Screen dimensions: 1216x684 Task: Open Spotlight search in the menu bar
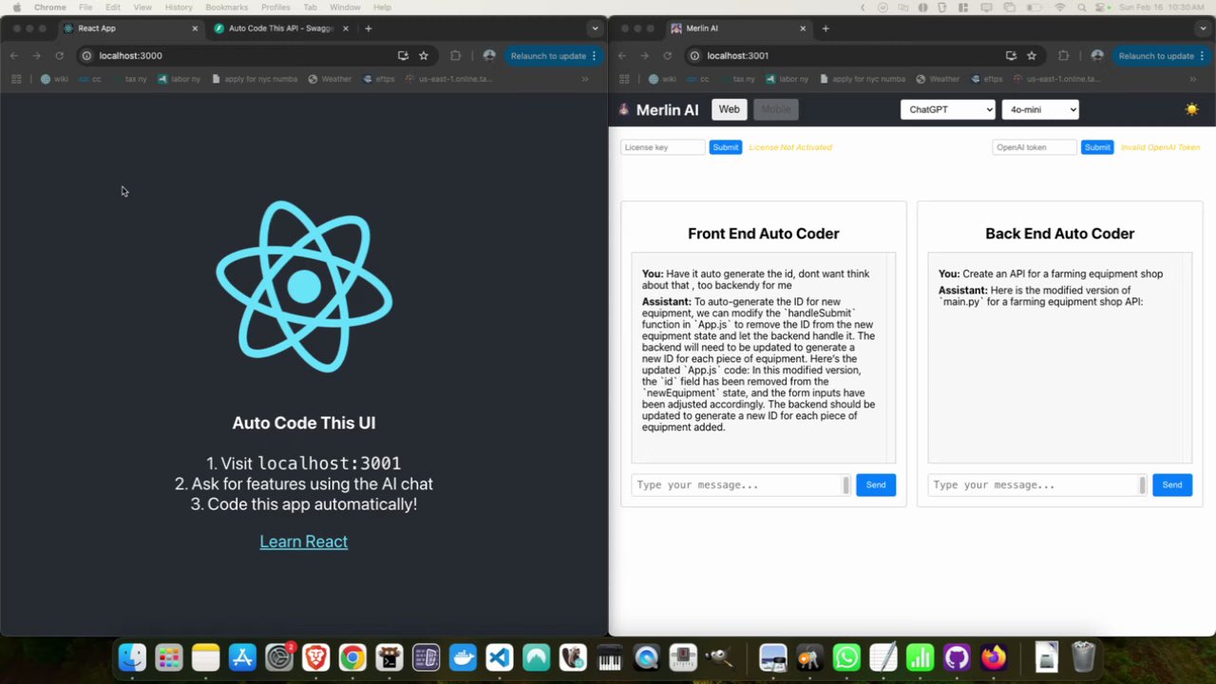[x=1081, y=8]
